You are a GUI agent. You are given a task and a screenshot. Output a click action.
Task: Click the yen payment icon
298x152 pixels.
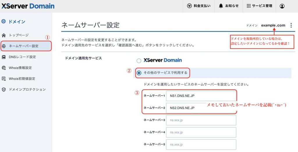tap(189, 6)
